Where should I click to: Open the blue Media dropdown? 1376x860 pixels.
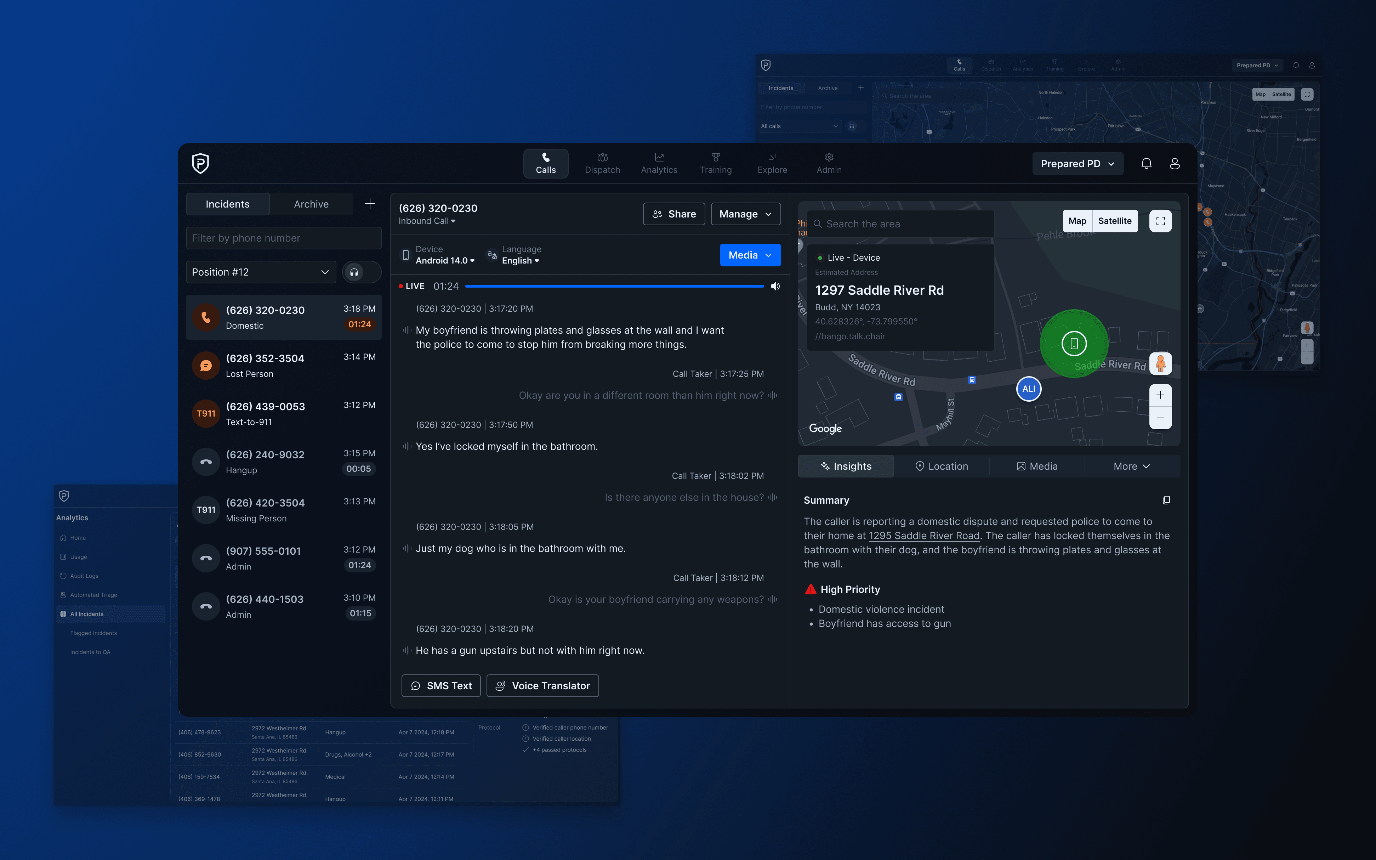(x=750, y=255)
